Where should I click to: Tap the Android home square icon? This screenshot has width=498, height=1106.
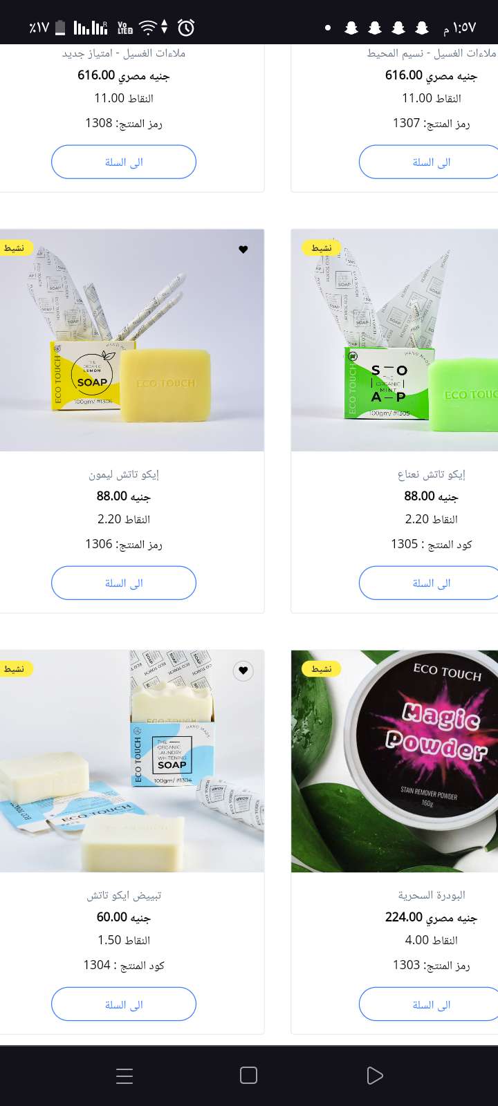[248, 1076]
